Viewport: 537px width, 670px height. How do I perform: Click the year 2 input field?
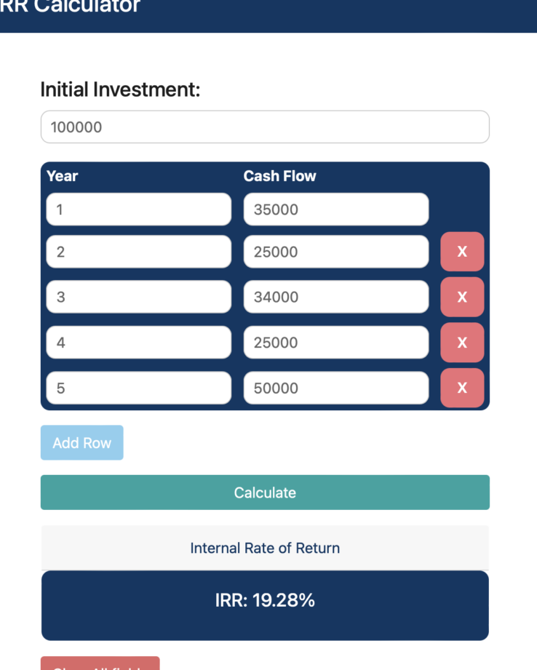(138, 251)
